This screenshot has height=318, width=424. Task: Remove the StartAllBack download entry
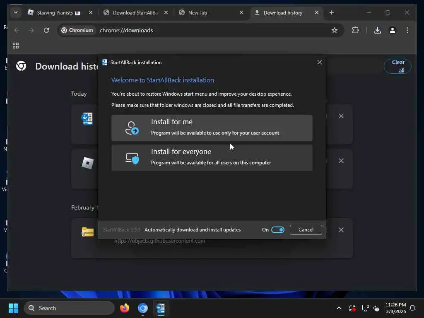[x=341, y=116]
